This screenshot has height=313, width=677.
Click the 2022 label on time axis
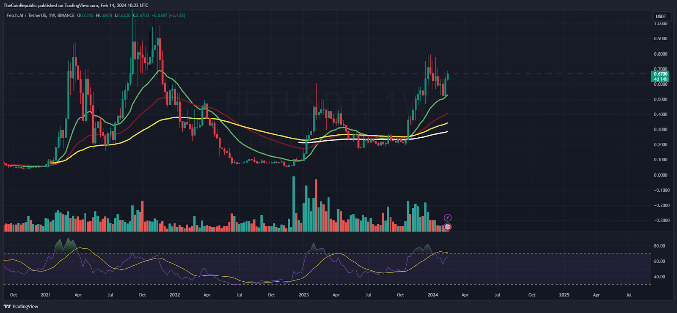[174, 295]
